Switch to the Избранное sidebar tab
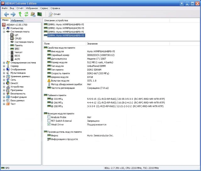Screen dimensions: 201x171 pos(17,20)
